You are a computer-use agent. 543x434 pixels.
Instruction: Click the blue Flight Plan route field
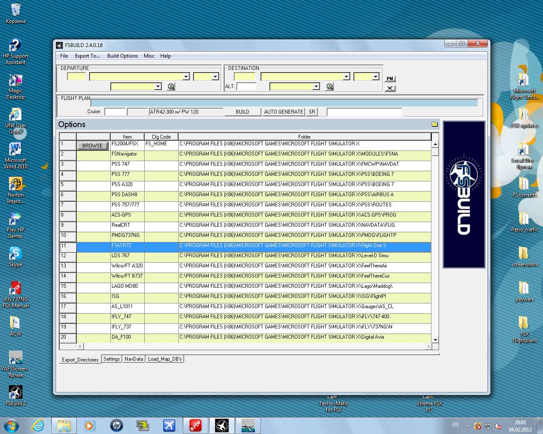click(x=284, y=103)
